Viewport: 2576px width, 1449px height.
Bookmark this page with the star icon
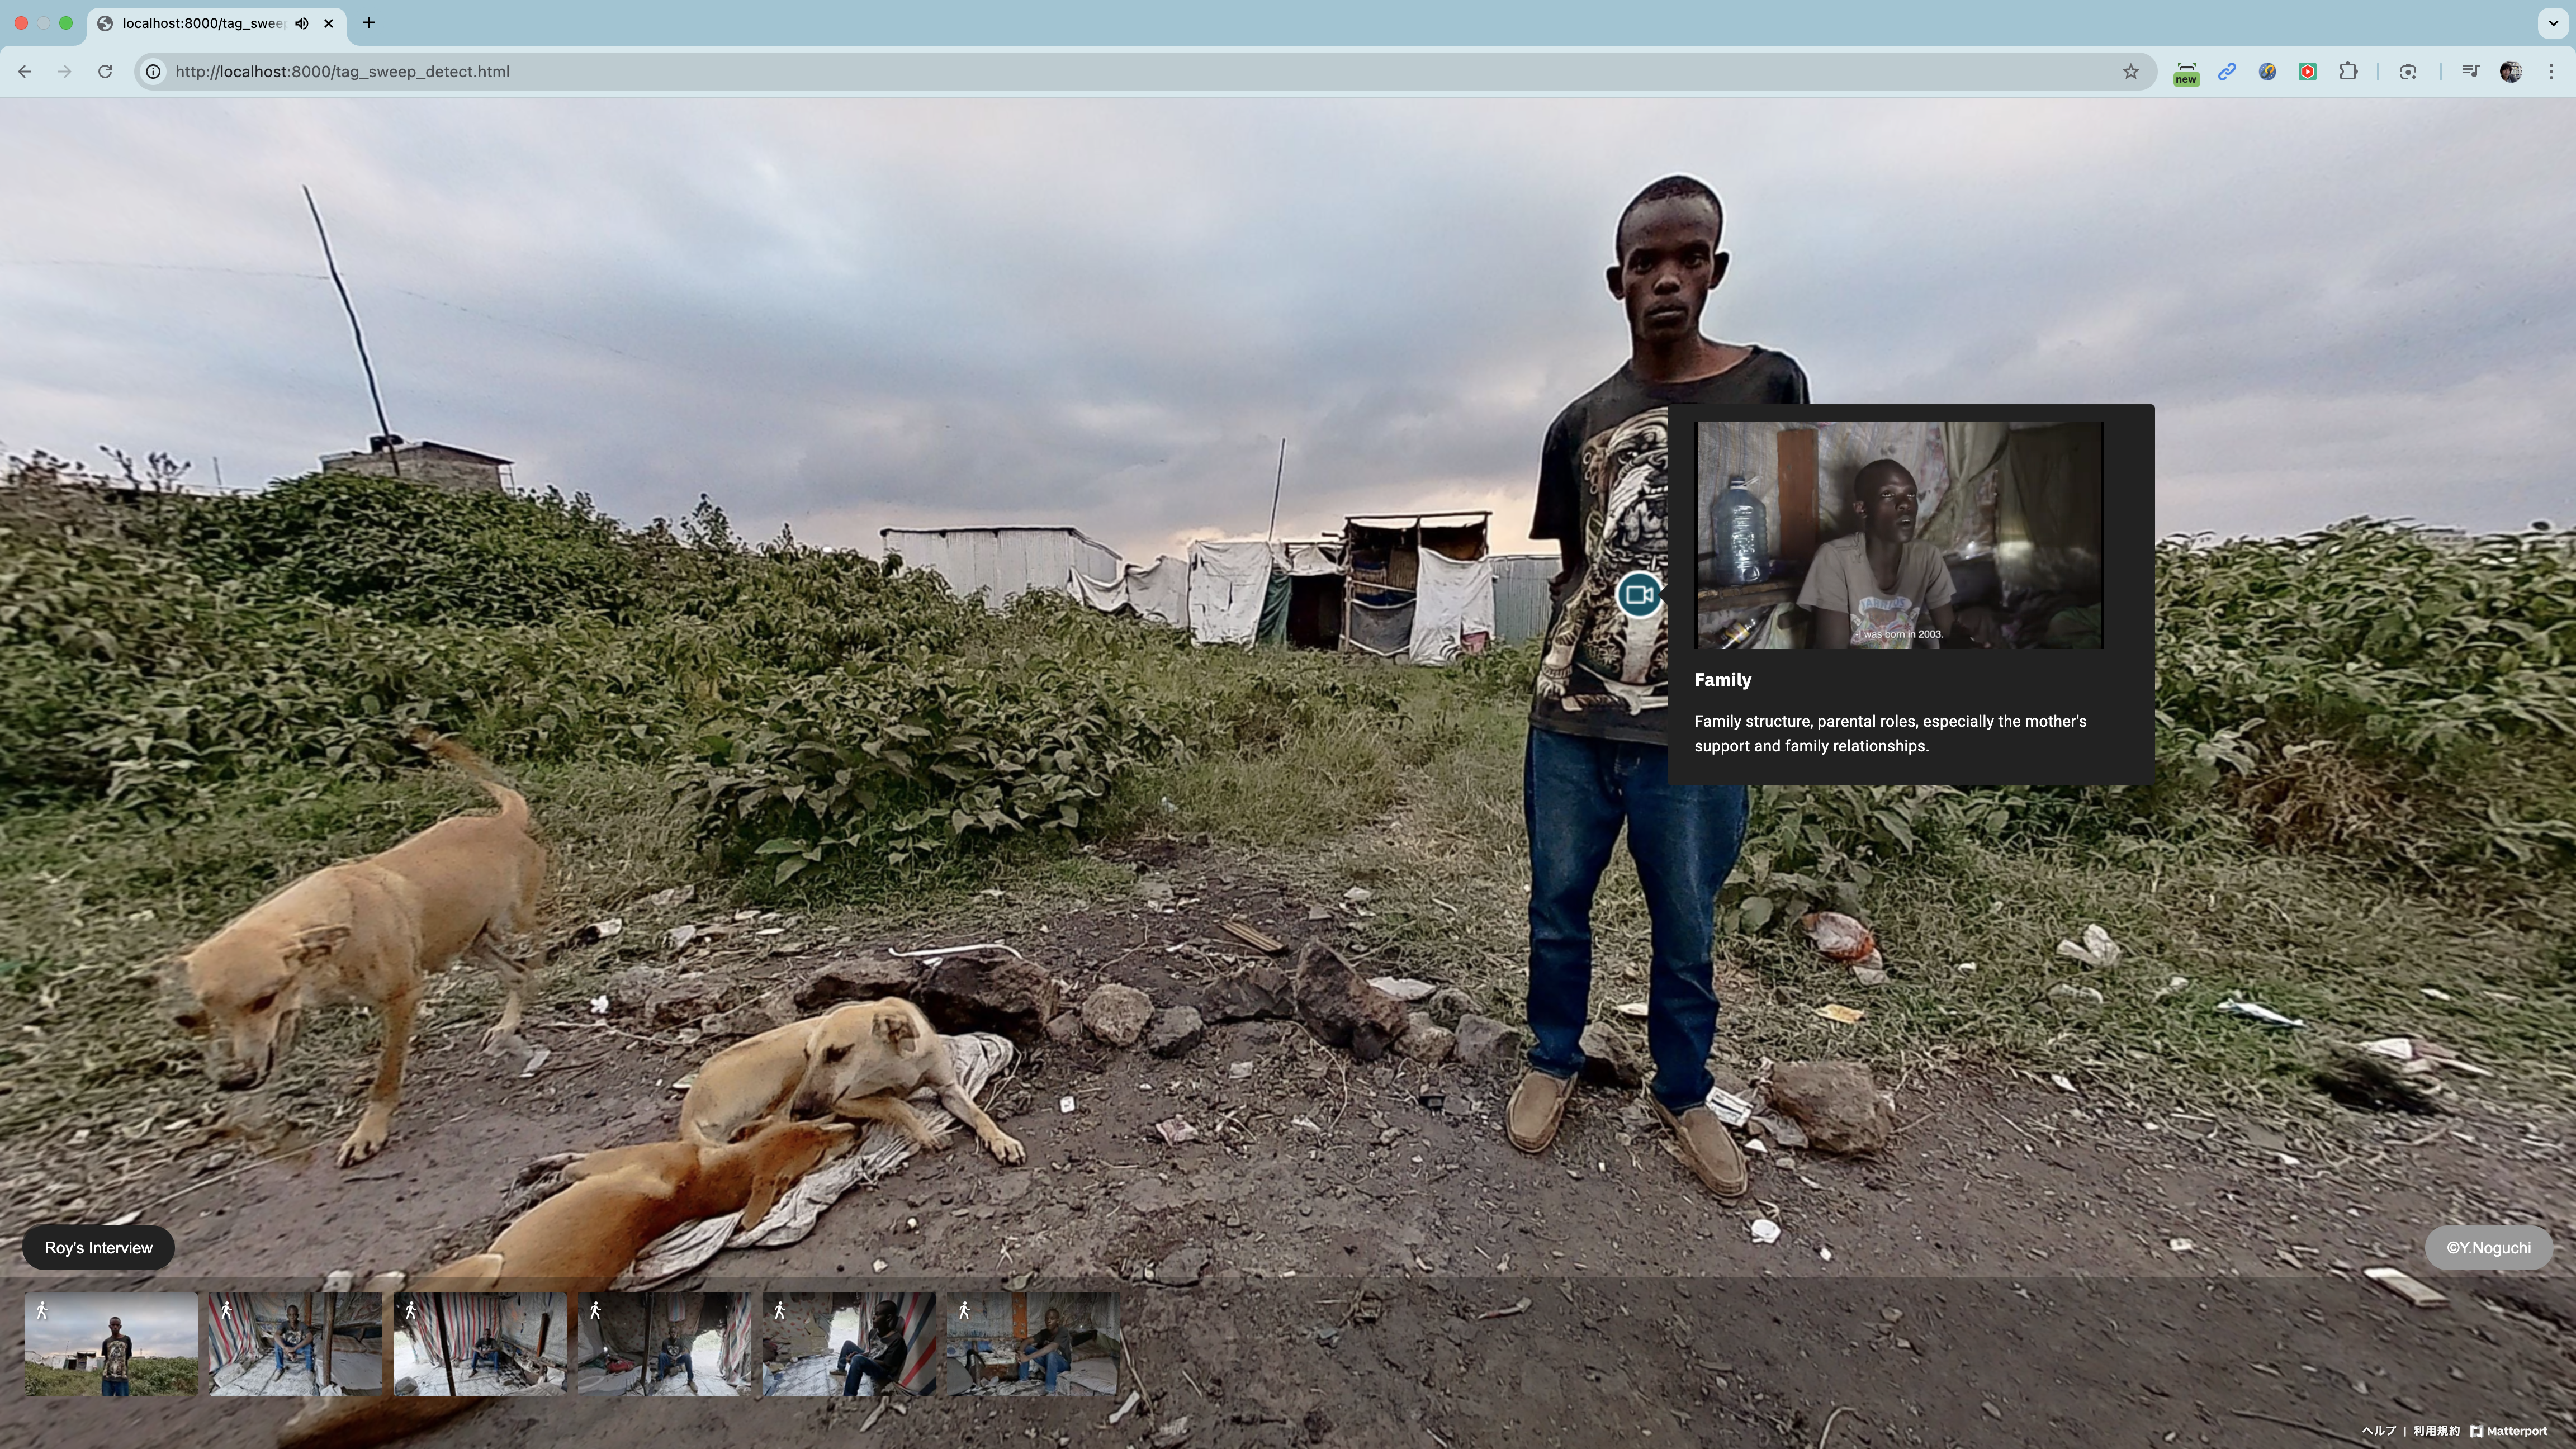click(x=2130, y=71)
